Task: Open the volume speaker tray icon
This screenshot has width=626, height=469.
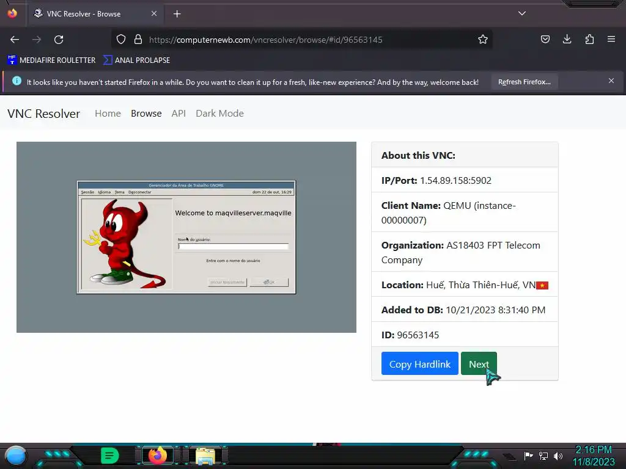Action: 558,456
